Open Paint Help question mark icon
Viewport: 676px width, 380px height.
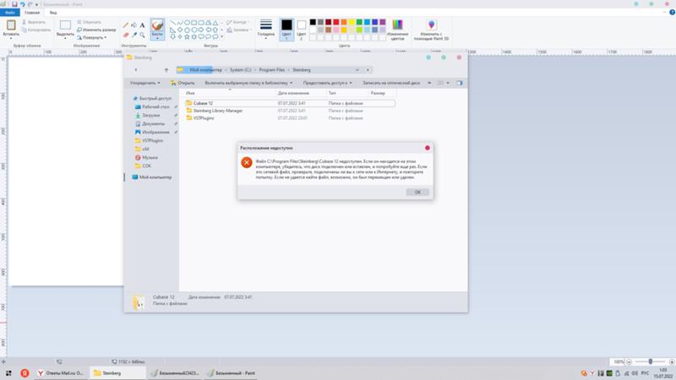pos(672,13)
